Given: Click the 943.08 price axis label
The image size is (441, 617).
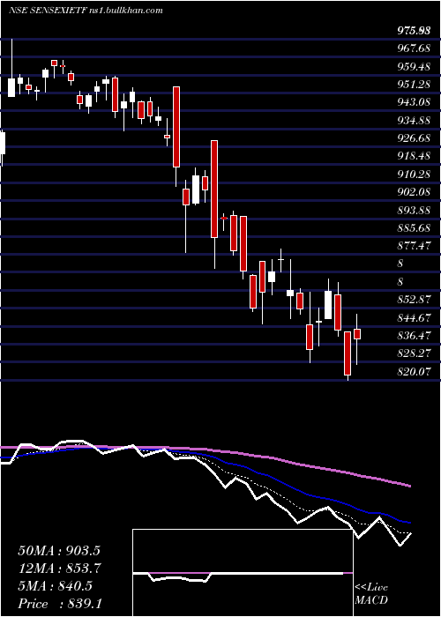Looking at the screenshot, I should (414, 102).
